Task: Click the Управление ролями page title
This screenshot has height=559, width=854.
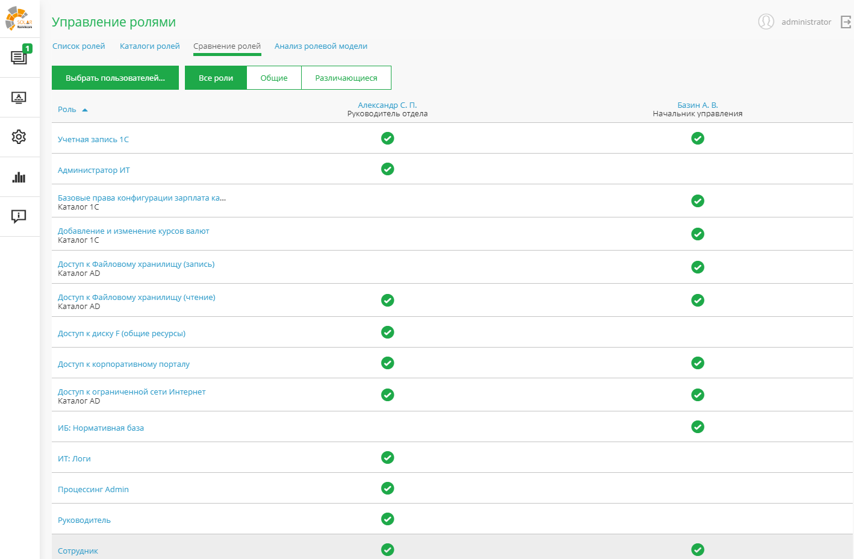Action: [x=114, y=22]
